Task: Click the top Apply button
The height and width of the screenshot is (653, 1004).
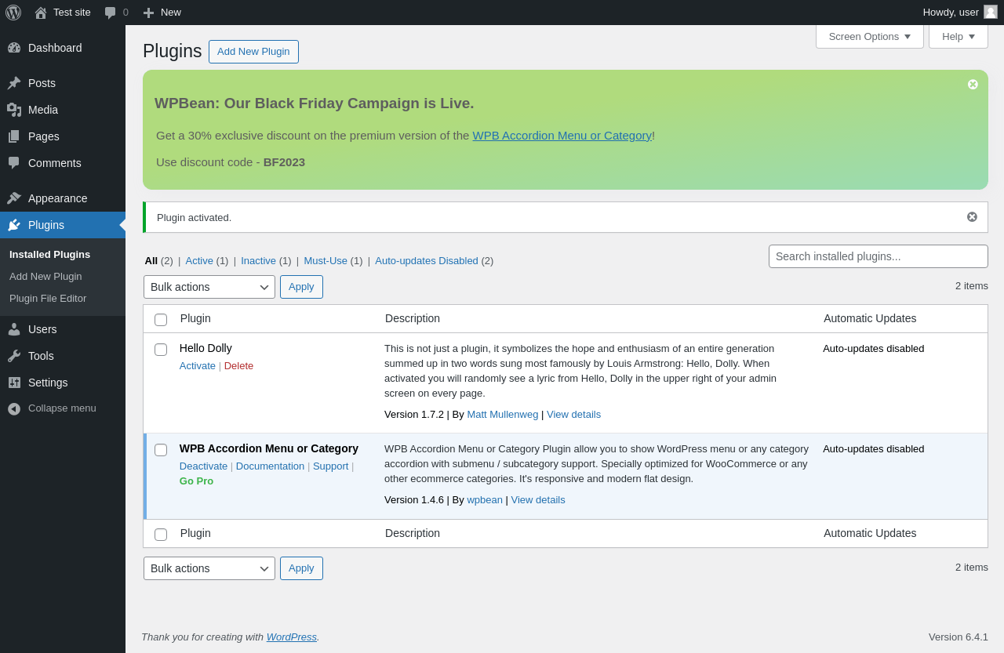Action: (301, 287)
